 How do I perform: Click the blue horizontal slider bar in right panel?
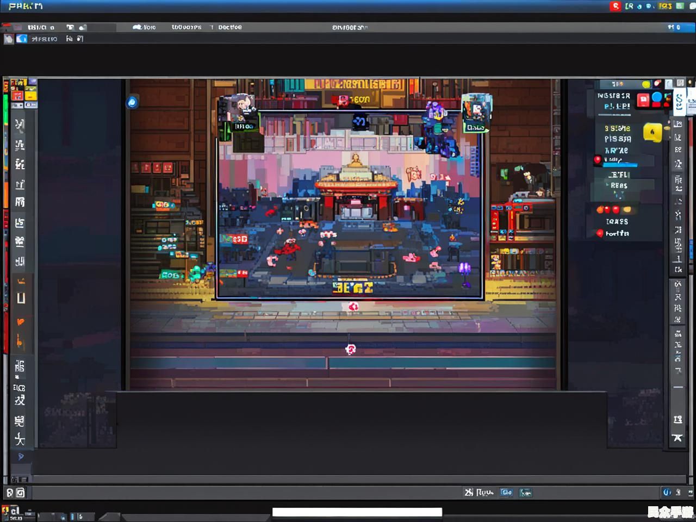622,164
